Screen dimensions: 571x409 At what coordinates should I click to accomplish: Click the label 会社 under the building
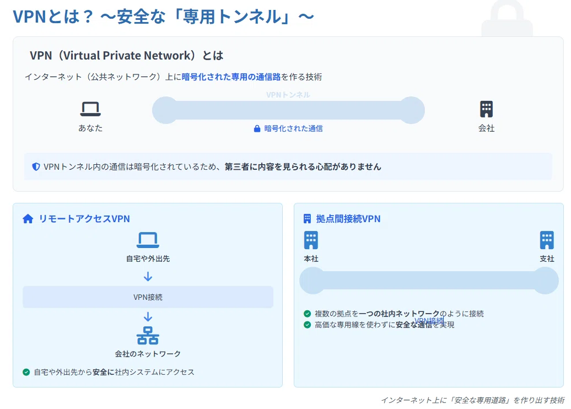[x=486, y=128]
